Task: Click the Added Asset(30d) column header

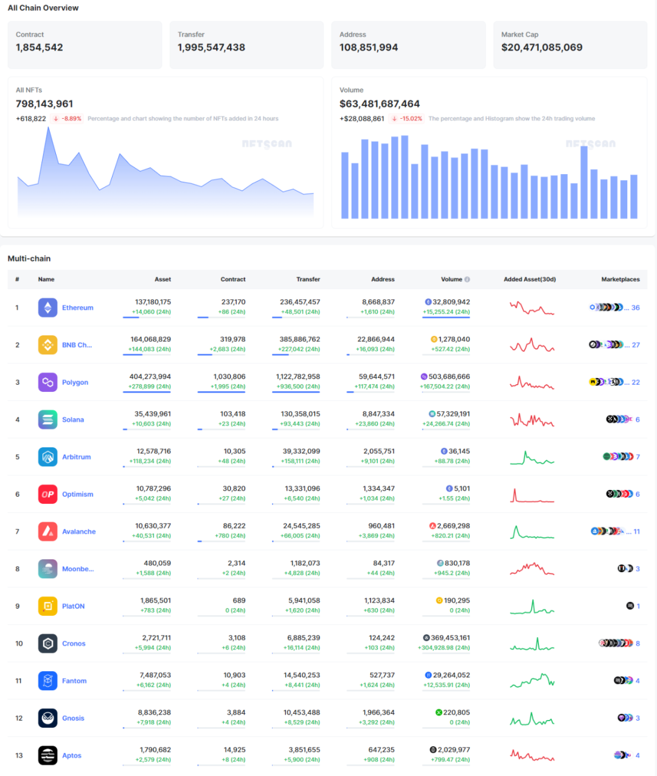Action: click(x=530, y=279)
